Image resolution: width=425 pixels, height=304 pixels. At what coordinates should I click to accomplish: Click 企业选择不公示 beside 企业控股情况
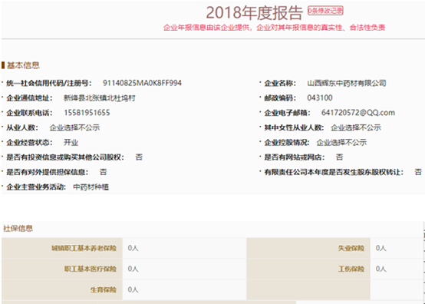point(342,142)
